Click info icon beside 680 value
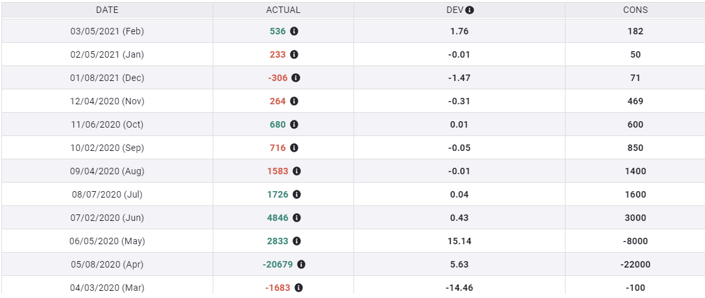This screenshot has height=298, width=705. [294, 124]
